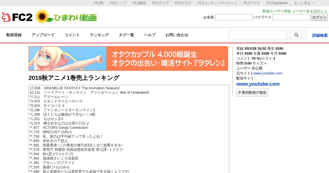Go to FC2トップ
This screenshot has width=329, height=173.
tap(118, 3)
